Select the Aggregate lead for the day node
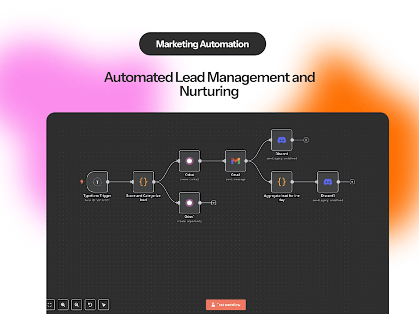 click(x=282, y=182)
